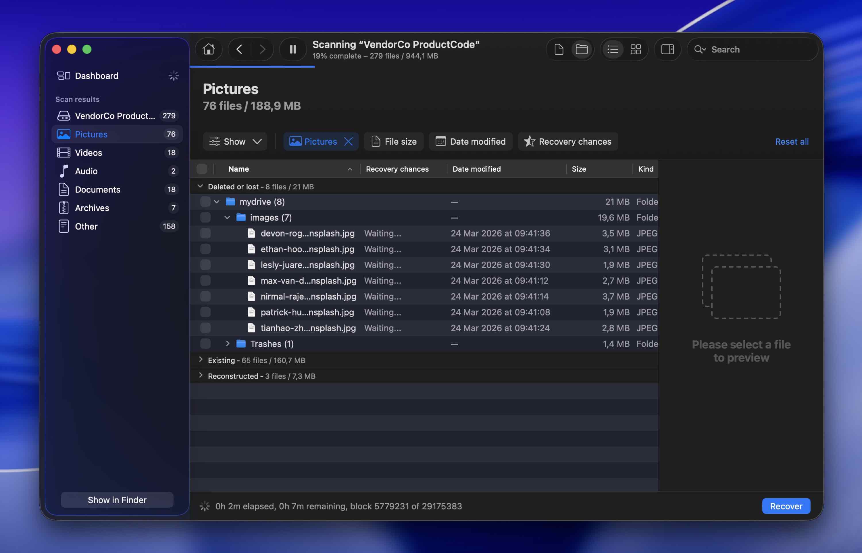The image size is (862, 553).
Task: Select file lesly-juare...nsplash.jpg
Action: pos(424,265)
